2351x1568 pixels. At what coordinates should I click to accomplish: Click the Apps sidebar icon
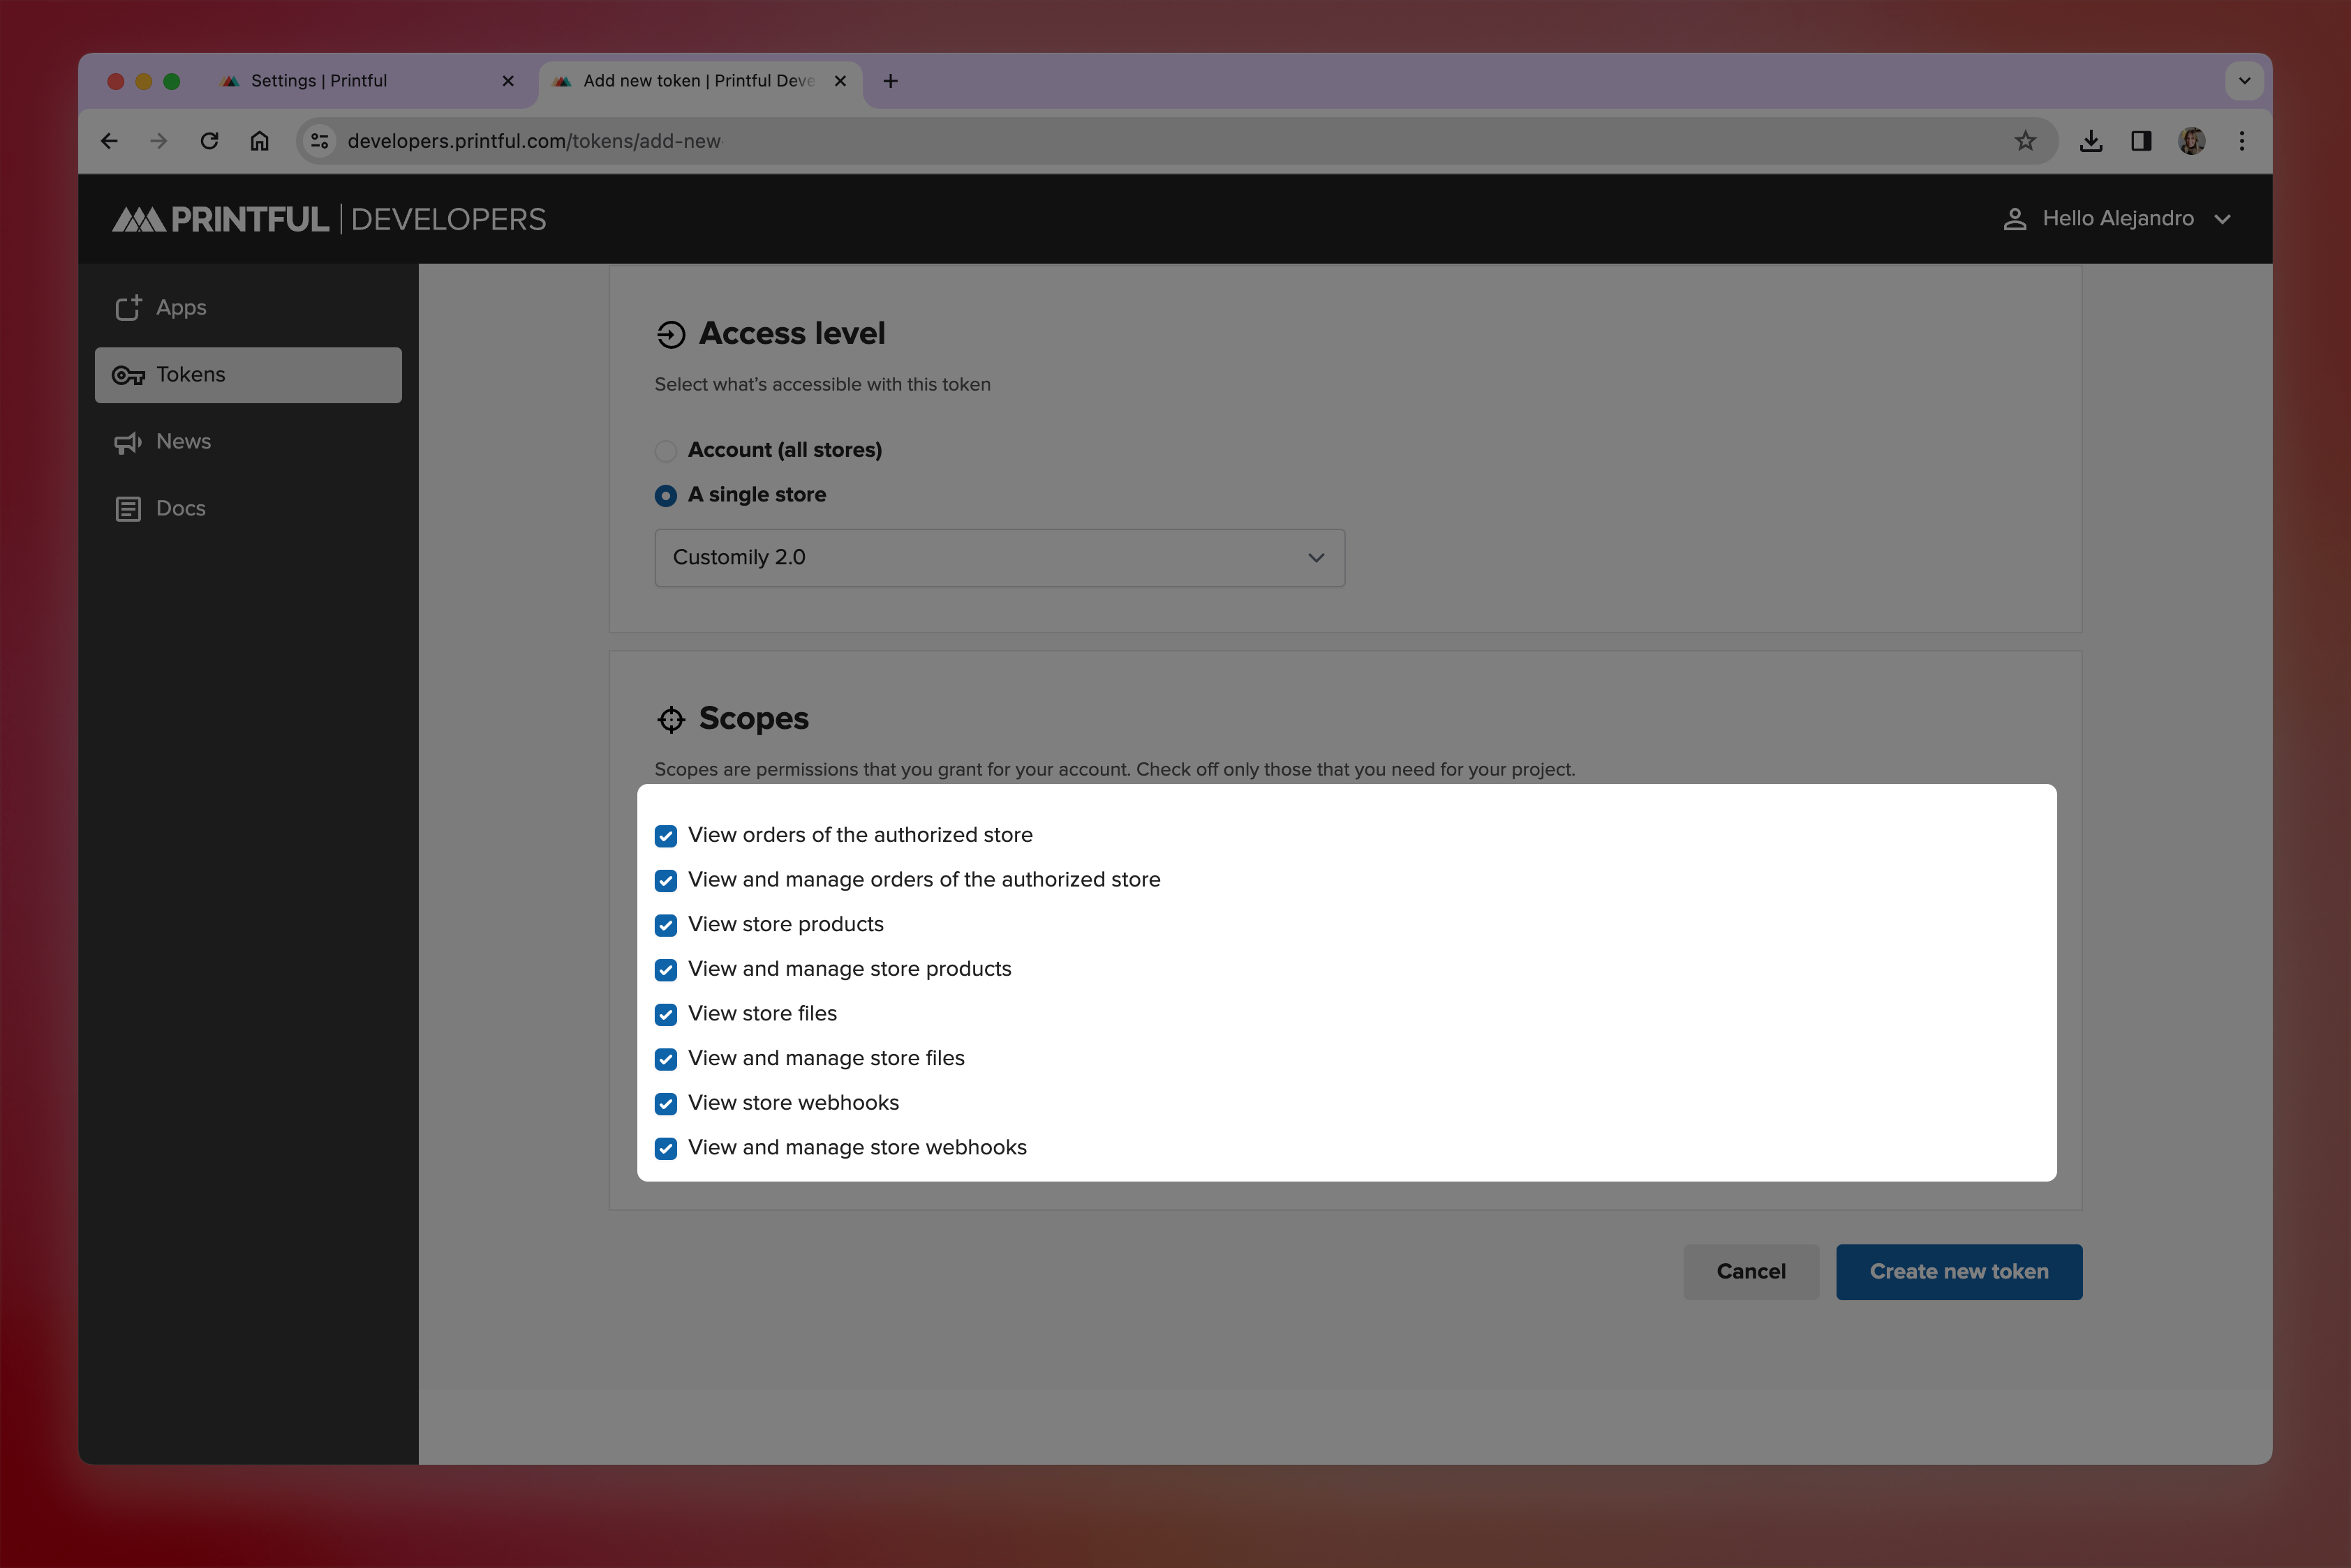click(128, 308)
